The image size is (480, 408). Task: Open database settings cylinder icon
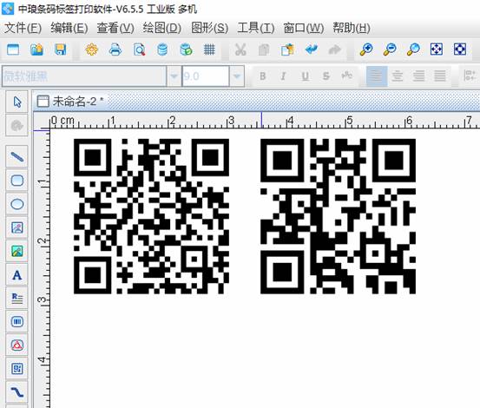(x=162, y=49)
